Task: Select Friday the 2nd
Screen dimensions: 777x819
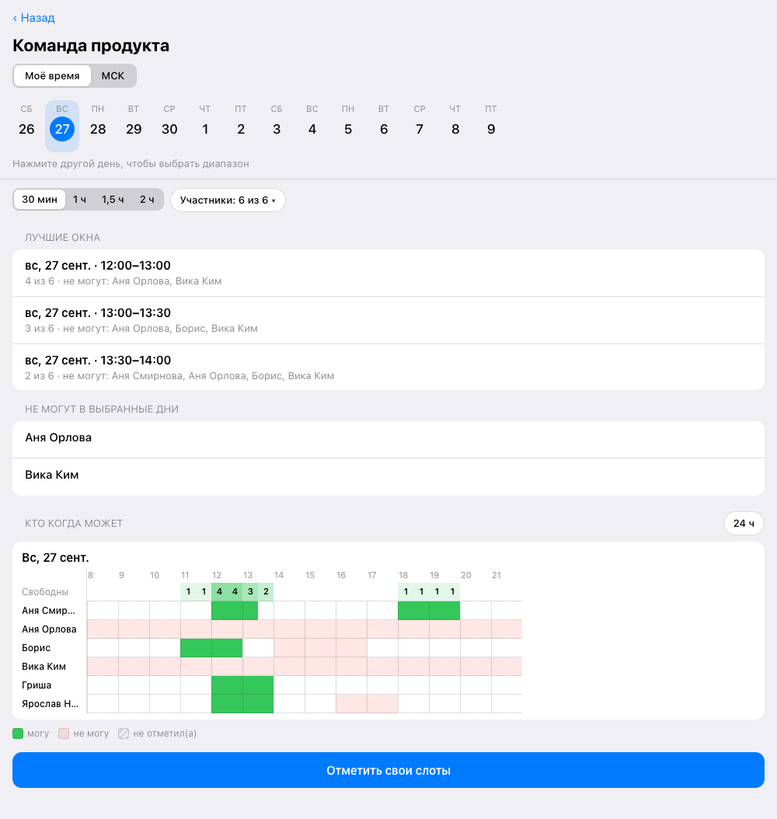Action: (241, 125)
